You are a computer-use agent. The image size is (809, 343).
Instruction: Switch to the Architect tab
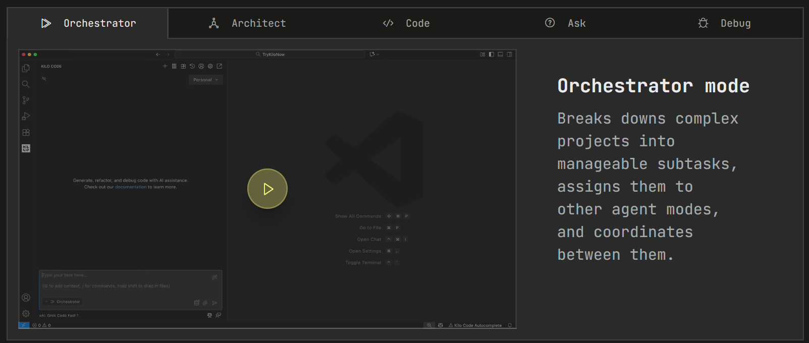pyautogui.click(x=247, y=23)
